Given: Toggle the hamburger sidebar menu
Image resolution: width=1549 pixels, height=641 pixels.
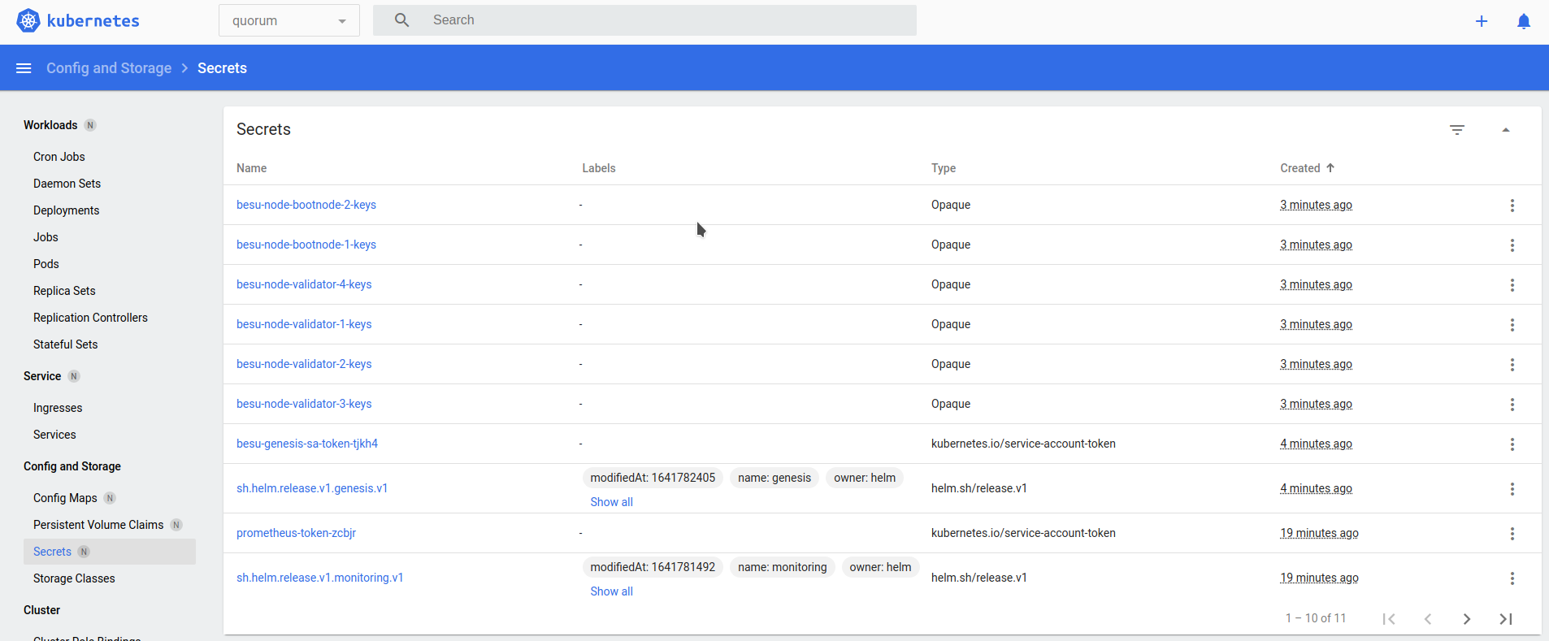Looking at the screenshot, I should pos(24,68).
